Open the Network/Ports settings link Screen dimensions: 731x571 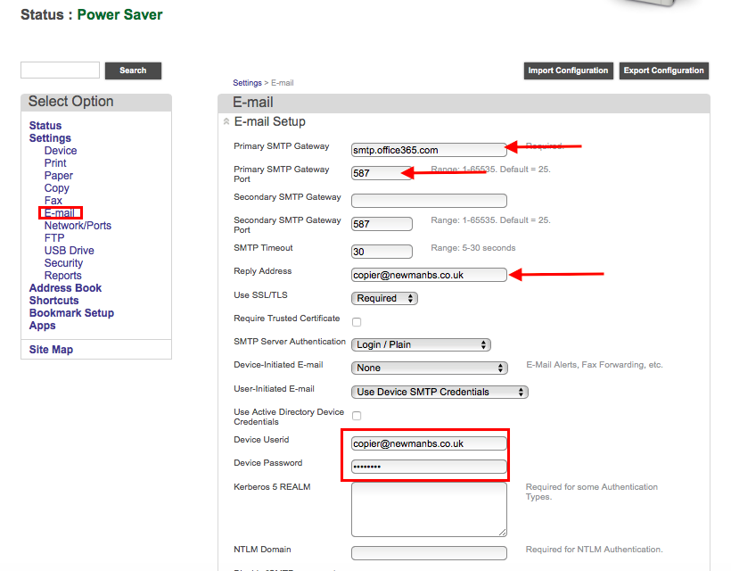point(78,225)
